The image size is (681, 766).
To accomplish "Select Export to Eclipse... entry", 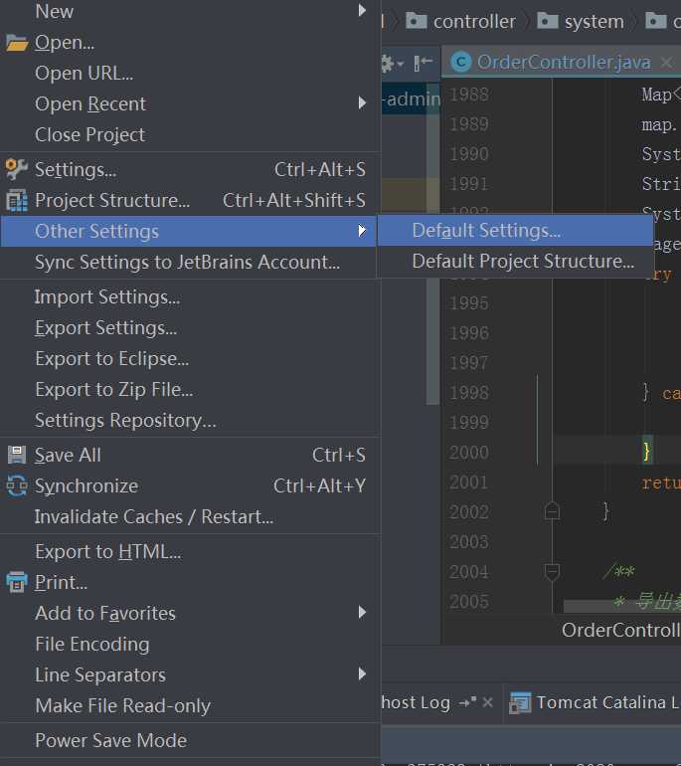I will (191, 358).
